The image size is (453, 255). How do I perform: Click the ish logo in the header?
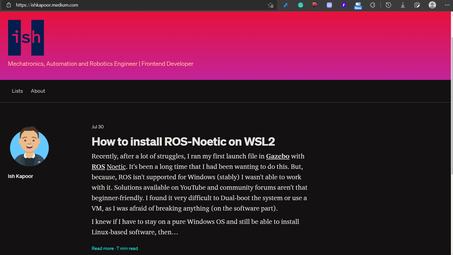point(26,37)
